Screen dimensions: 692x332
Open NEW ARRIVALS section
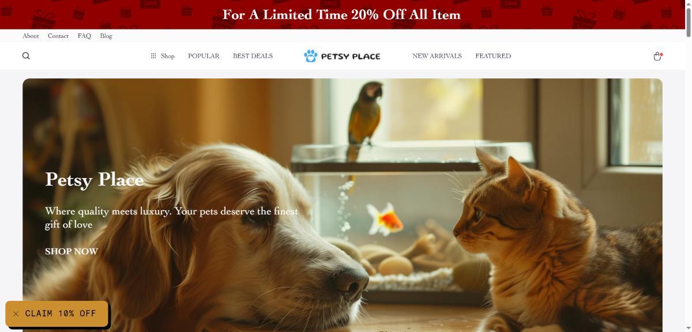pos(437,56)
